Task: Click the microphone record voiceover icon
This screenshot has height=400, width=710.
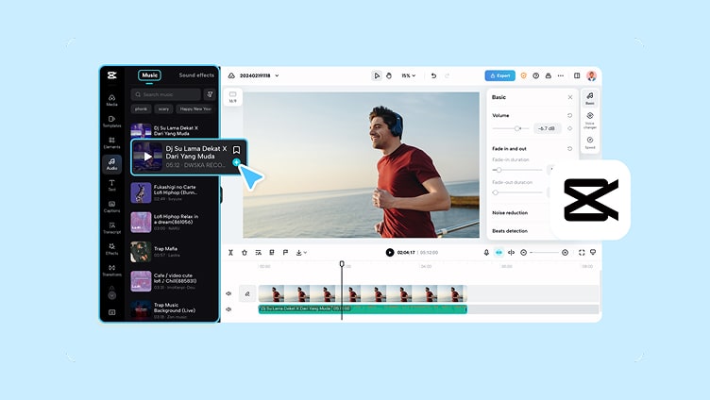Action: pos(486,253)
